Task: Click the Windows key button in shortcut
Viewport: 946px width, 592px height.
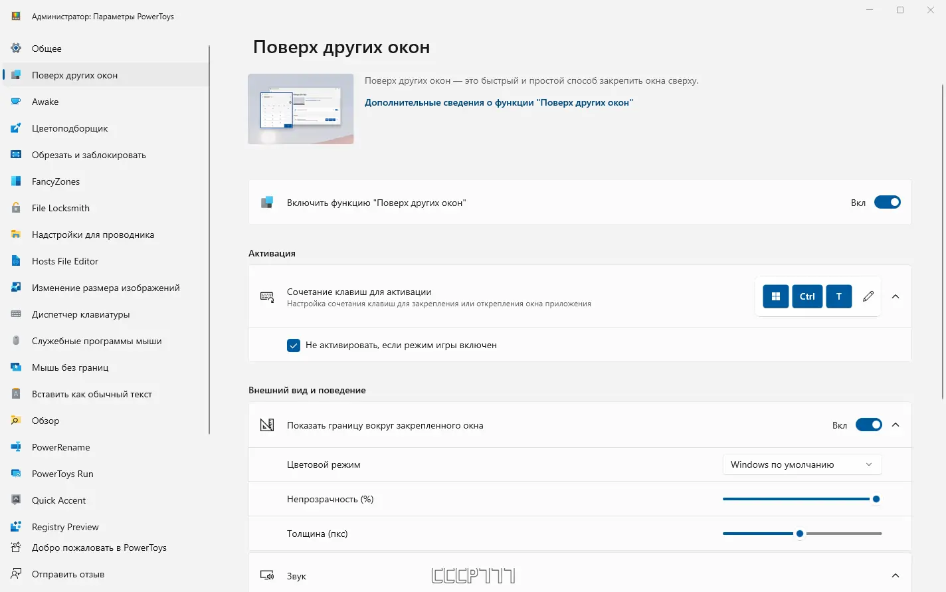Action: coord(776,296)
